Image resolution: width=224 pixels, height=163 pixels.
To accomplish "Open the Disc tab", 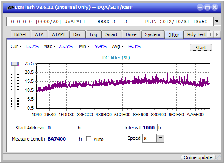I will (77, 34).
